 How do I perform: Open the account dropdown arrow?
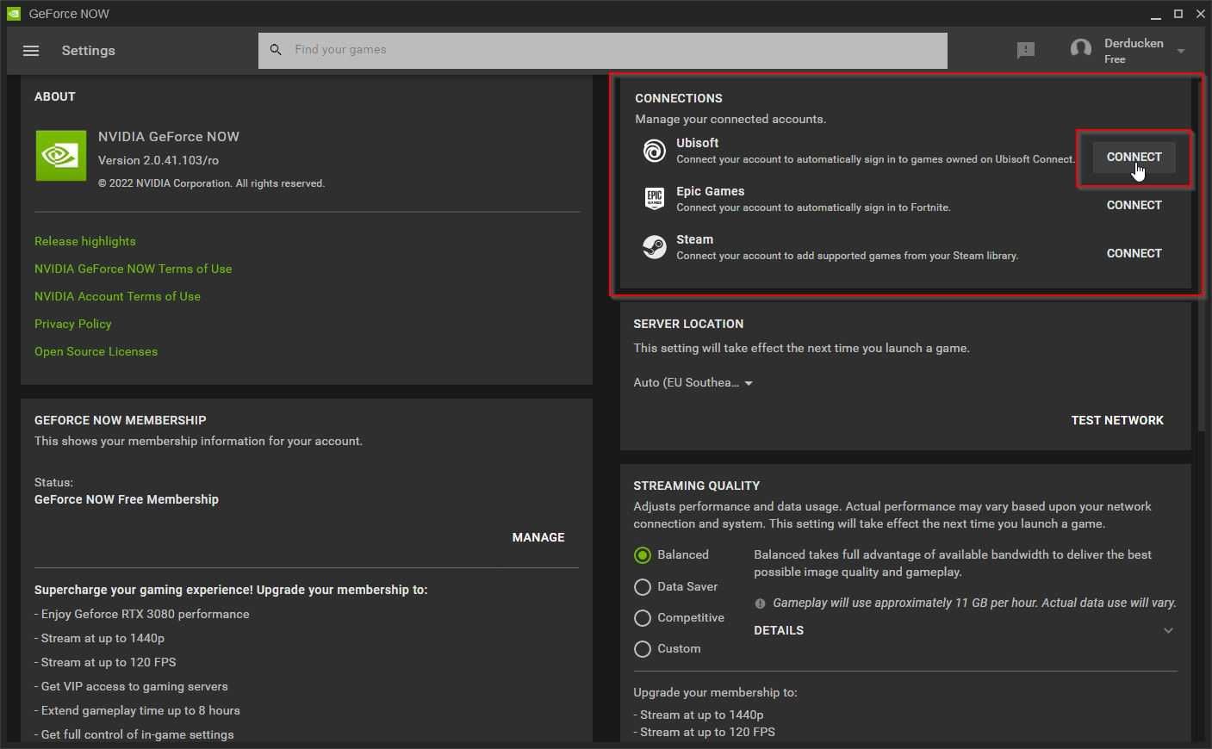(x=1181, y=52)
